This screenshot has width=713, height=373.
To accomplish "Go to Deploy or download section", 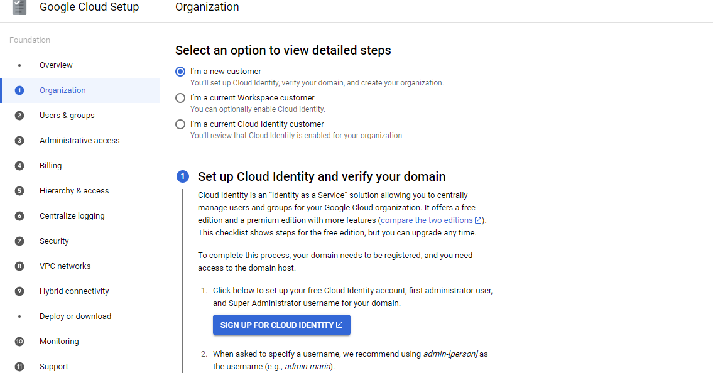I will pos(75,316).
